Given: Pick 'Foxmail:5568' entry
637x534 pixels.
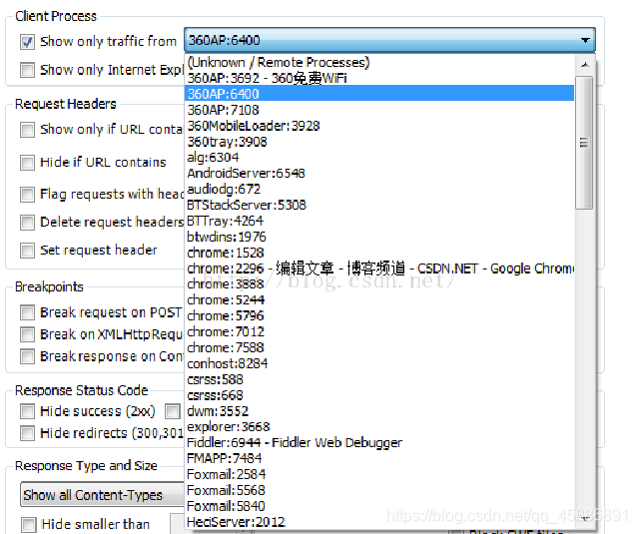Looking at the screenshot, I should point(379,490).
